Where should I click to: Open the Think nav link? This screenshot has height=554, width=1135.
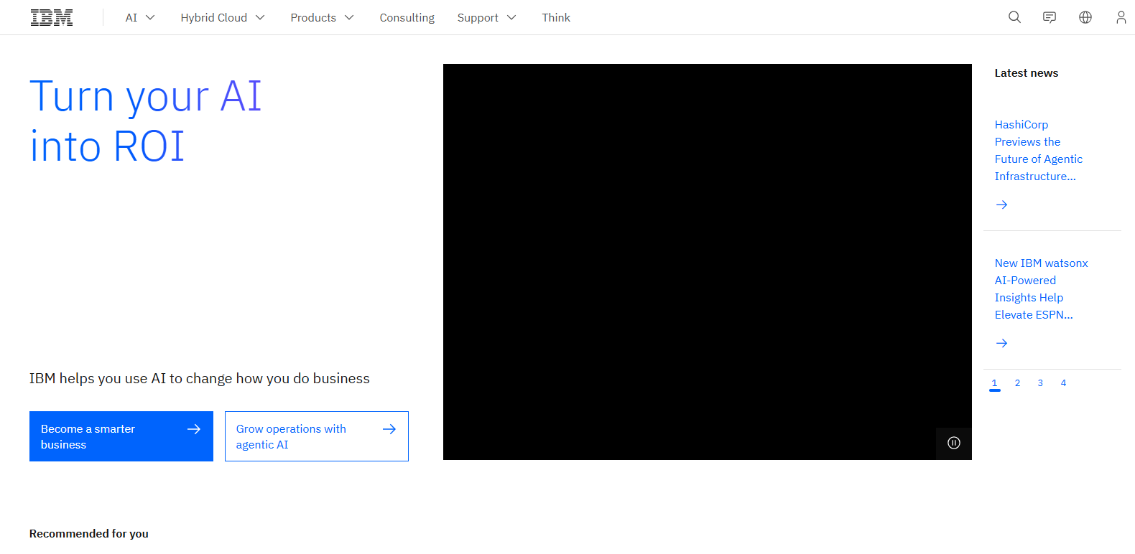pos(556,17)
